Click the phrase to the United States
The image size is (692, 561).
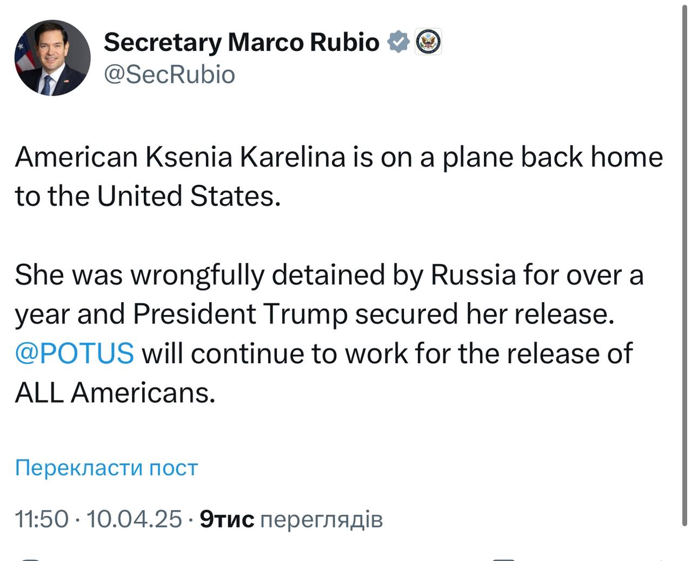(148, 196)
